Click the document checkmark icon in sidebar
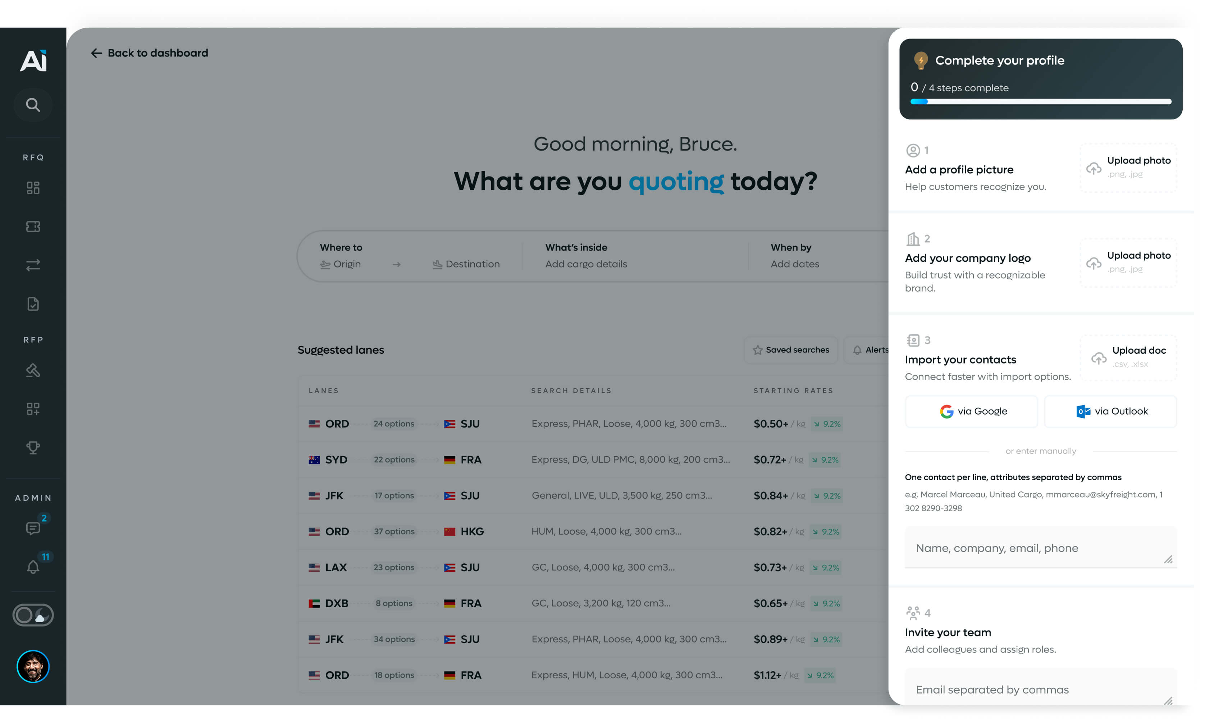This screenshot has width=1205, height=719. pos(33,304)
